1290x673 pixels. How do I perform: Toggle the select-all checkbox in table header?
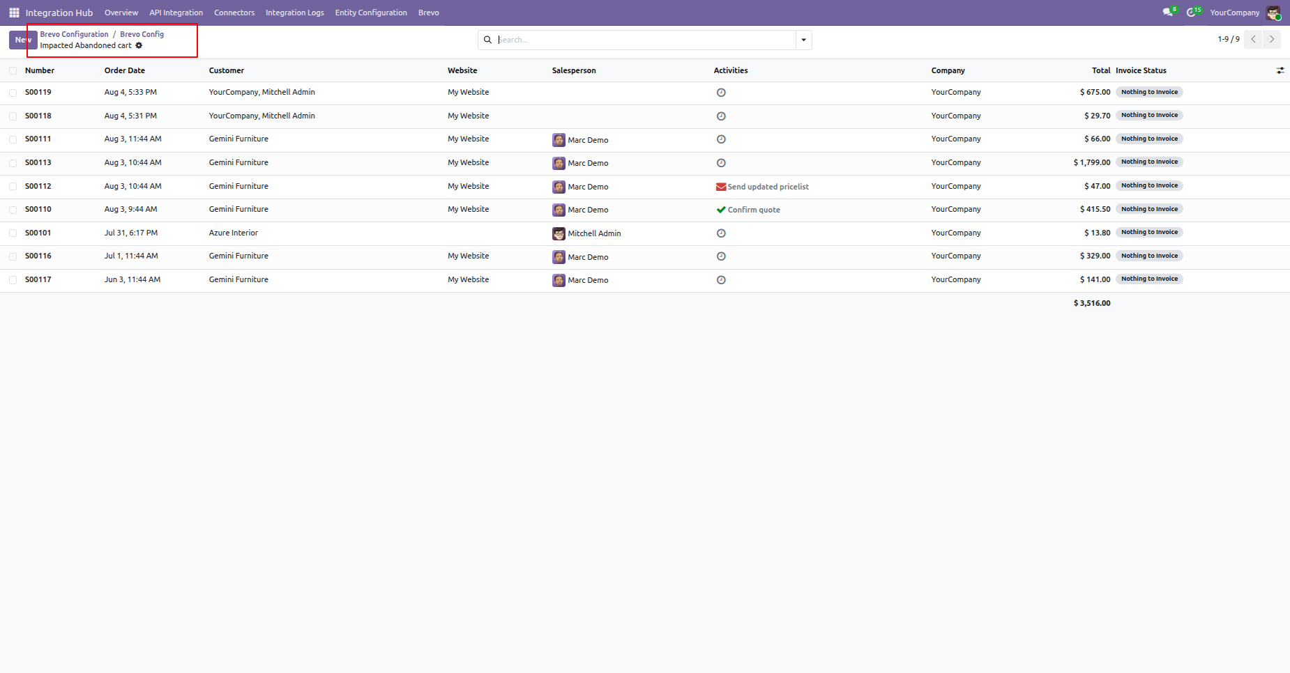(13, 70)
